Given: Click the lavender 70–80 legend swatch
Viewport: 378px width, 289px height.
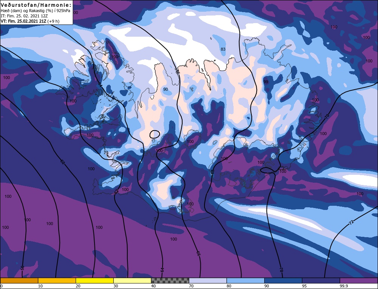Looking at the screenshot, I should coord(208,280).
